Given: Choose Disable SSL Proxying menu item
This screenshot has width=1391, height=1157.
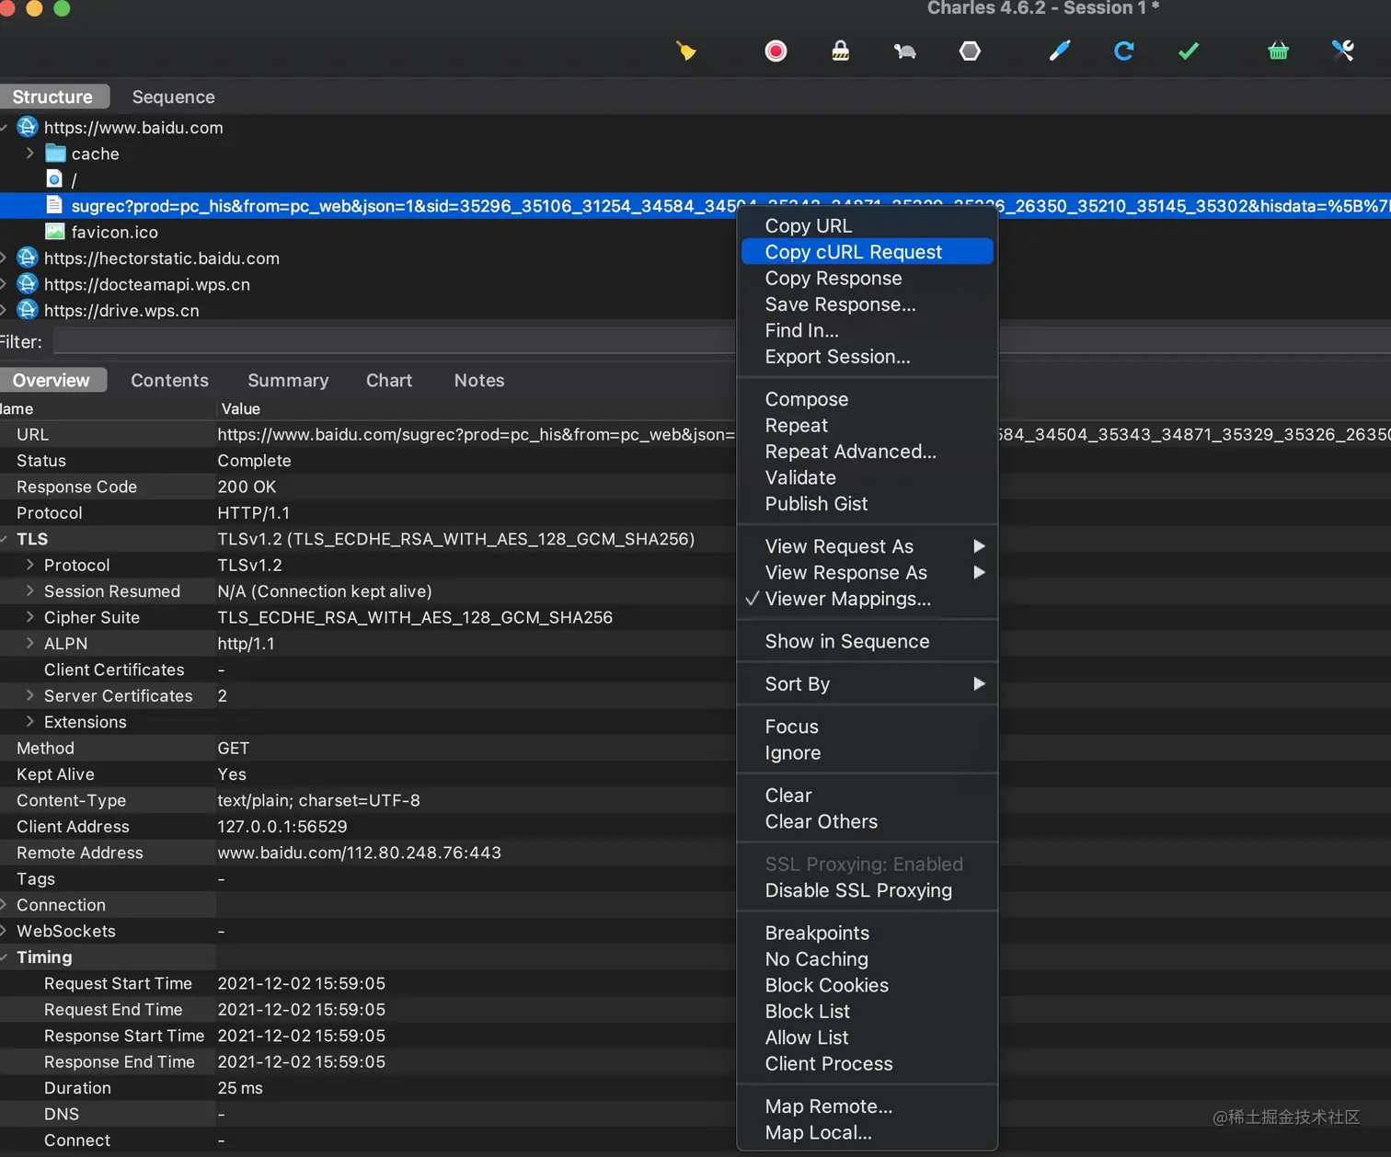Looking at the screenshot, I should [867, 890].
